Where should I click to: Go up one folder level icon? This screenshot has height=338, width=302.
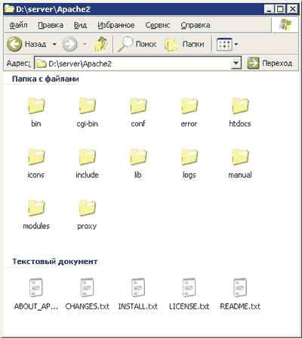(x=100, y=44)
